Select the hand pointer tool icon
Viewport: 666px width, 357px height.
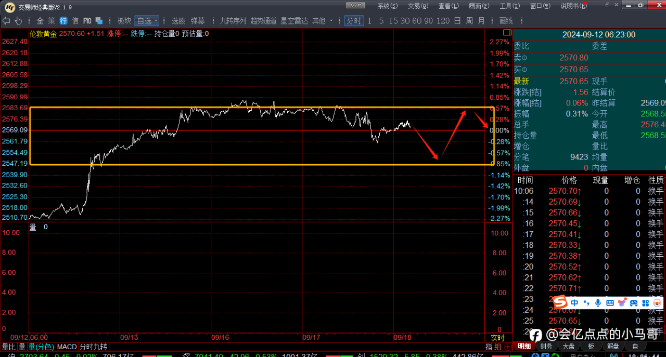(x=19, y=21)
